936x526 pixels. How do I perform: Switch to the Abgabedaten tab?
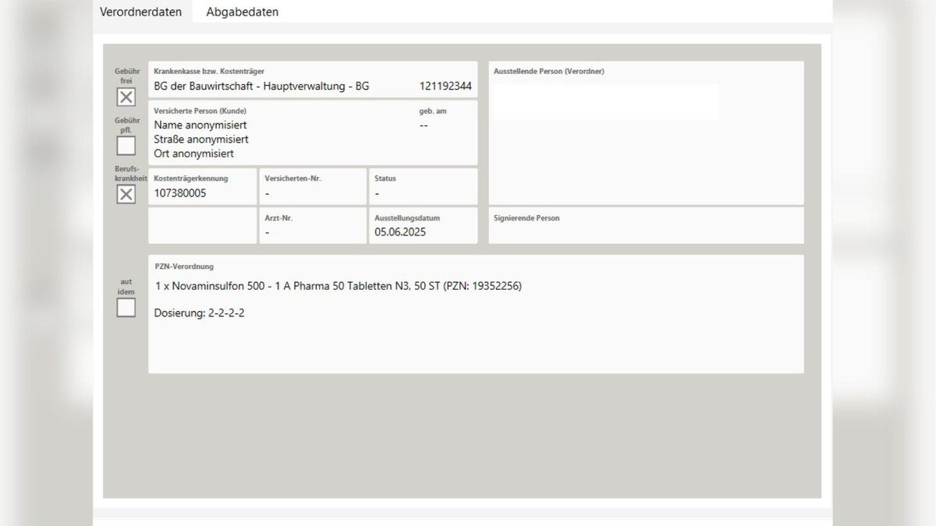tap(242, 12)
